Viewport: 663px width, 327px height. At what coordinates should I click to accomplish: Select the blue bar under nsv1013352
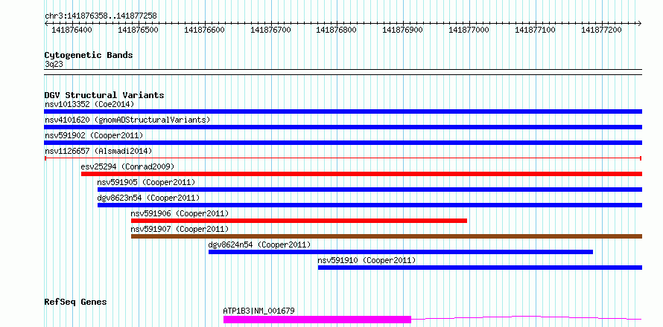tap(343, 111)
